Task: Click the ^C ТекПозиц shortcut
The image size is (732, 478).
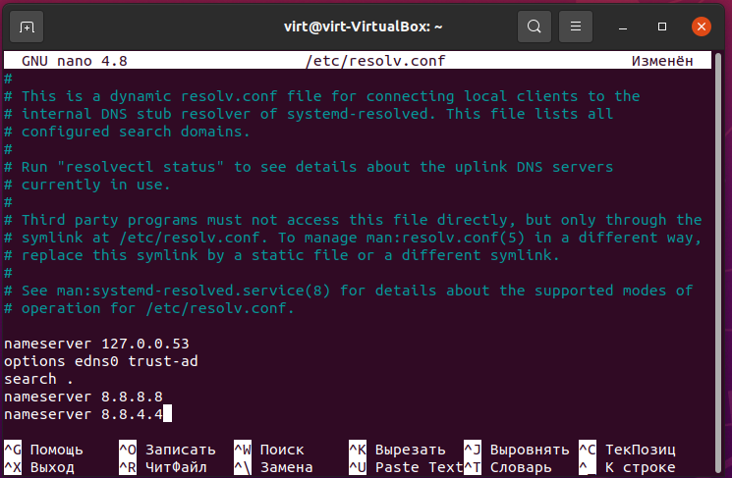Action: tap(627, 450)
